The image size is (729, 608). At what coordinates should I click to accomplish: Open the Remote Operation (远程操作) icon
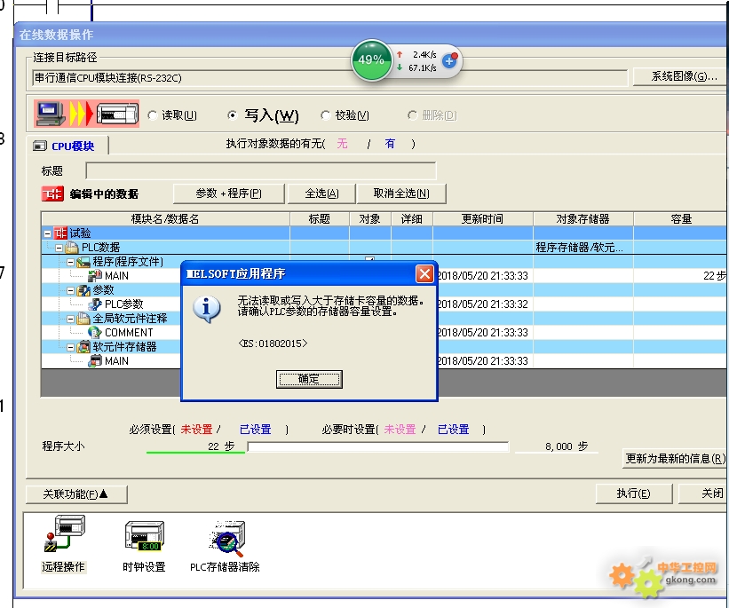(63, 536)
